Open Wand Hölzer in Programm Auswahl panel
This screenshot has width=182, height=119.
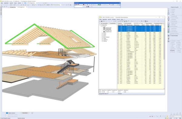click(174, 30)
